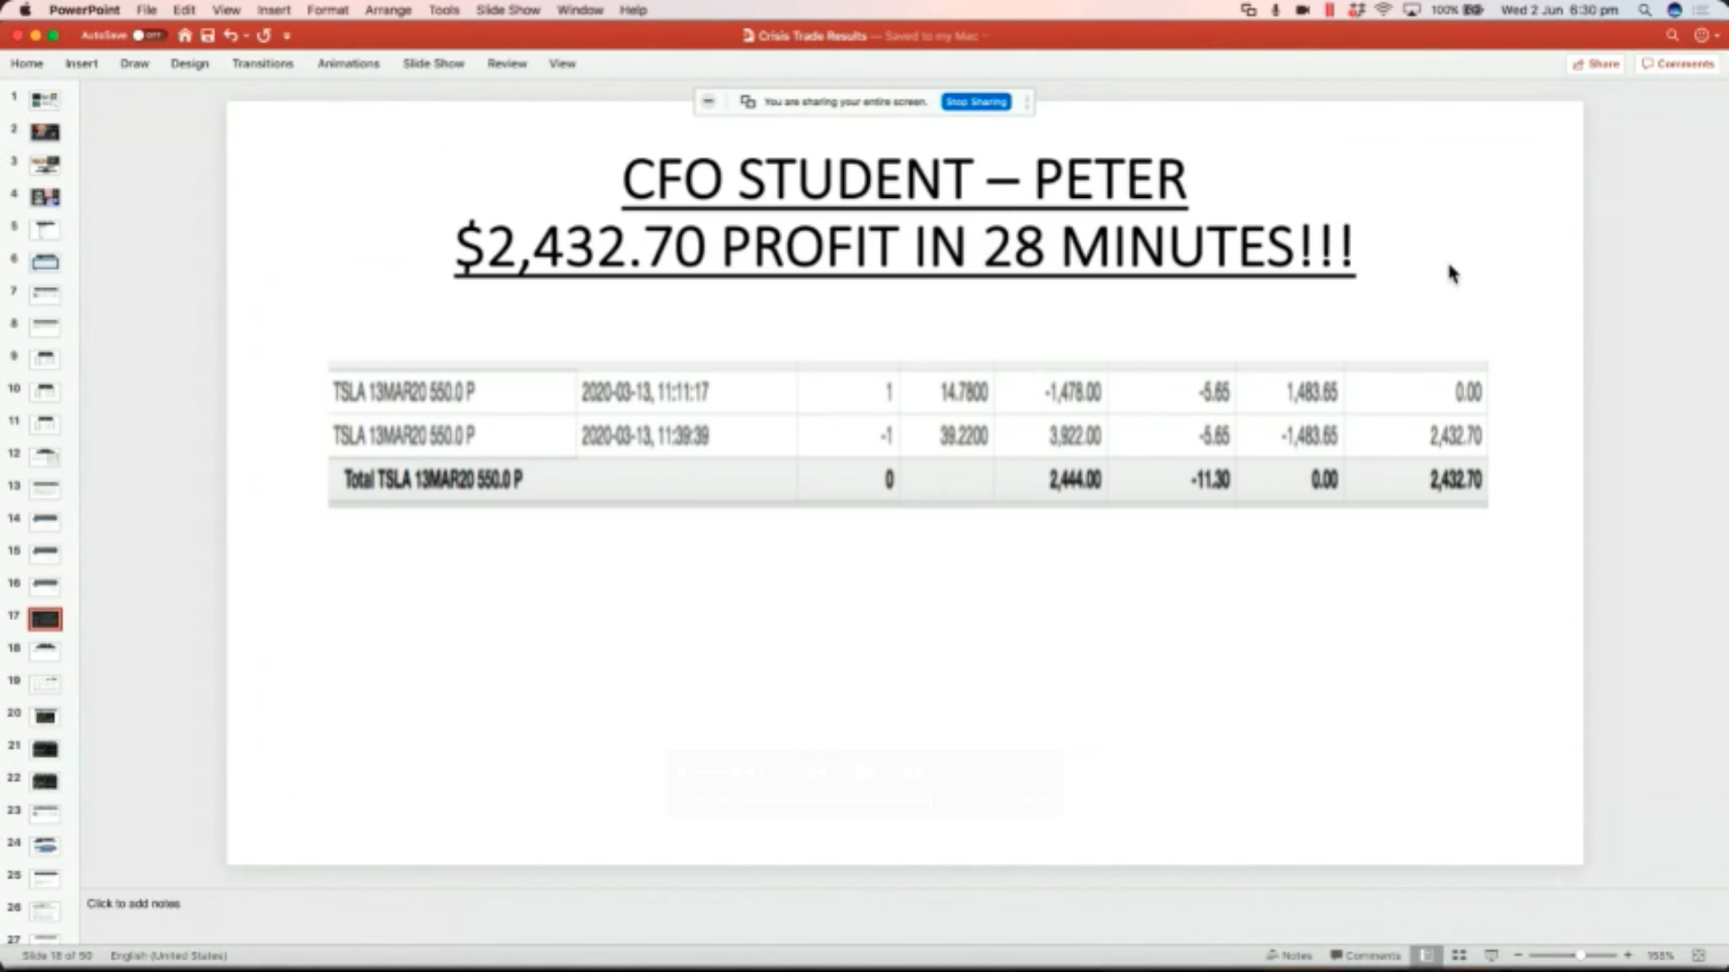Click the Stop Sharing button
The width and height of the screenshot is (1729, 972).
(976, 102)
